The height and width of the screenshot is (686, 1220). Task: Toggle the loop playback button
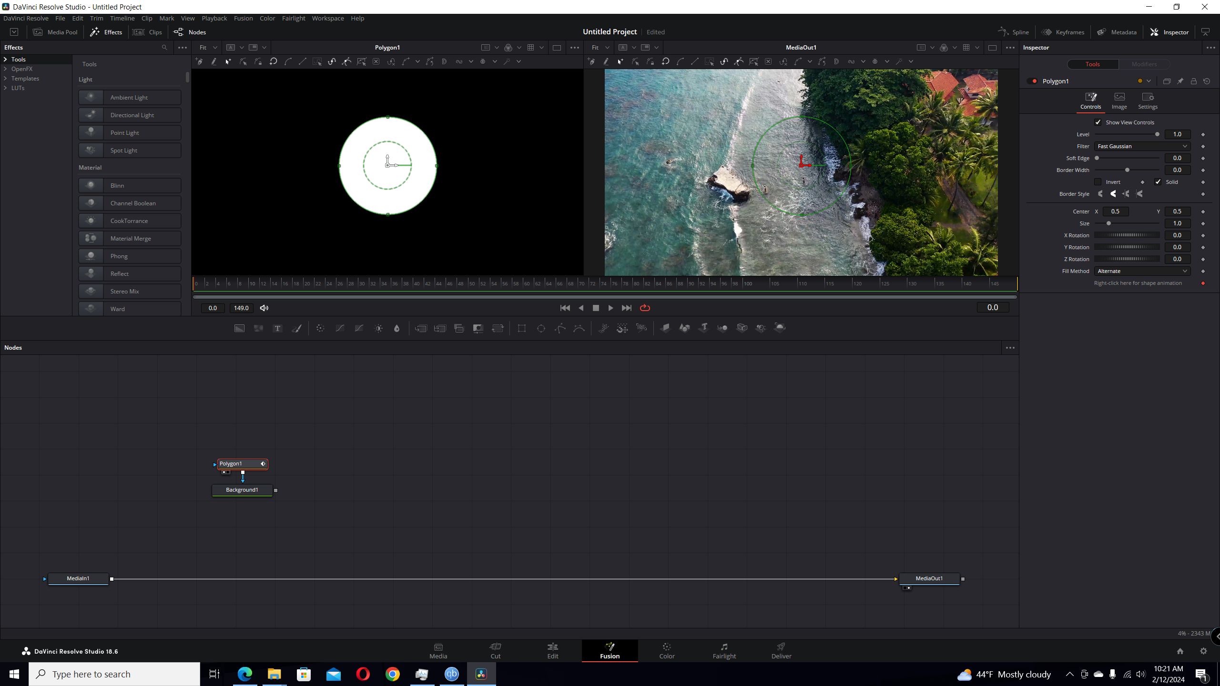coord(645,308)
